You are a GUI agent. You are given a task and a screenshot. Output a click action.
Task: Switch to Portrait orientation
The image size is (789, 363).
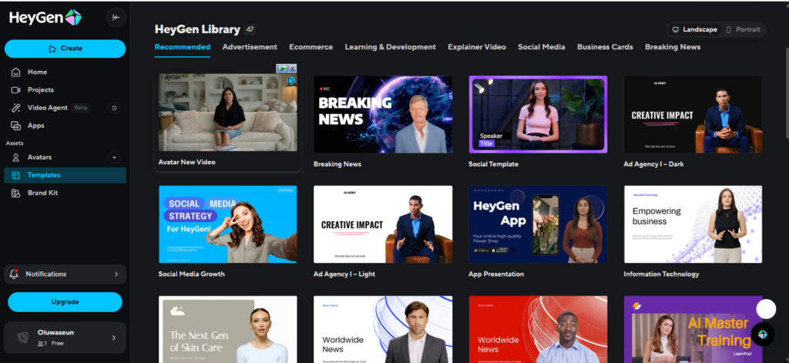743,29
